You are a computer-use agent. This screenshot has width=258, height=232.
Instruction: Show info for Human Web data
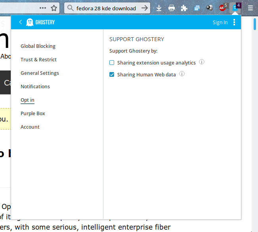click(x=182, y=74)
